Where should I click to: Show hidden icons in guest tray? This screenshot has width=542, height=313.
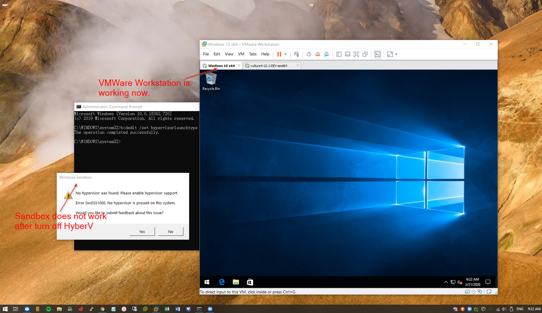click(446, 282)
